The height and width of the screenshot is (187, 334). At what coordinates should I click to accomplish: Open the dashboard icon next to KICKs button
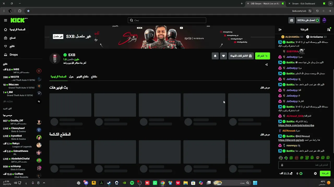291,20
